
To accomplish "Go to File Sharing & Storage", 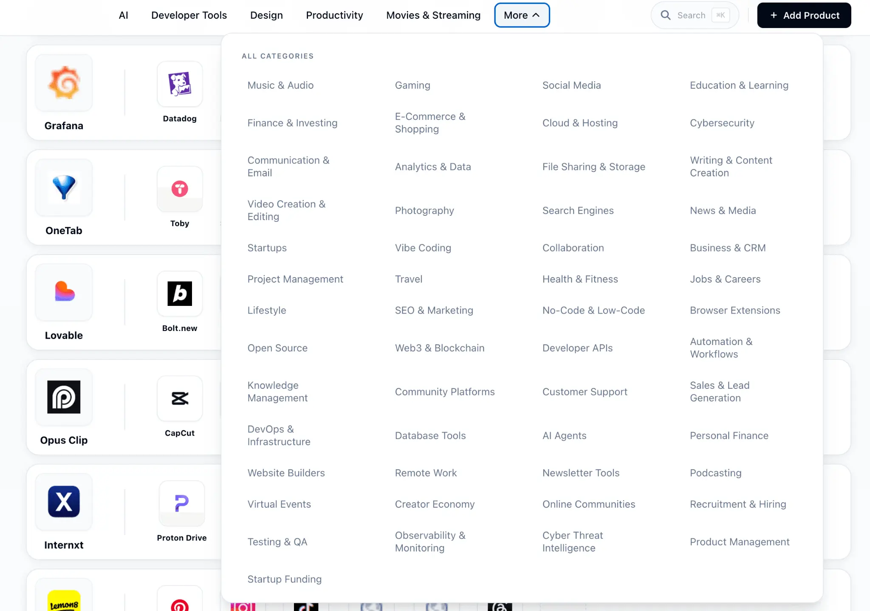I will (593, 167).
